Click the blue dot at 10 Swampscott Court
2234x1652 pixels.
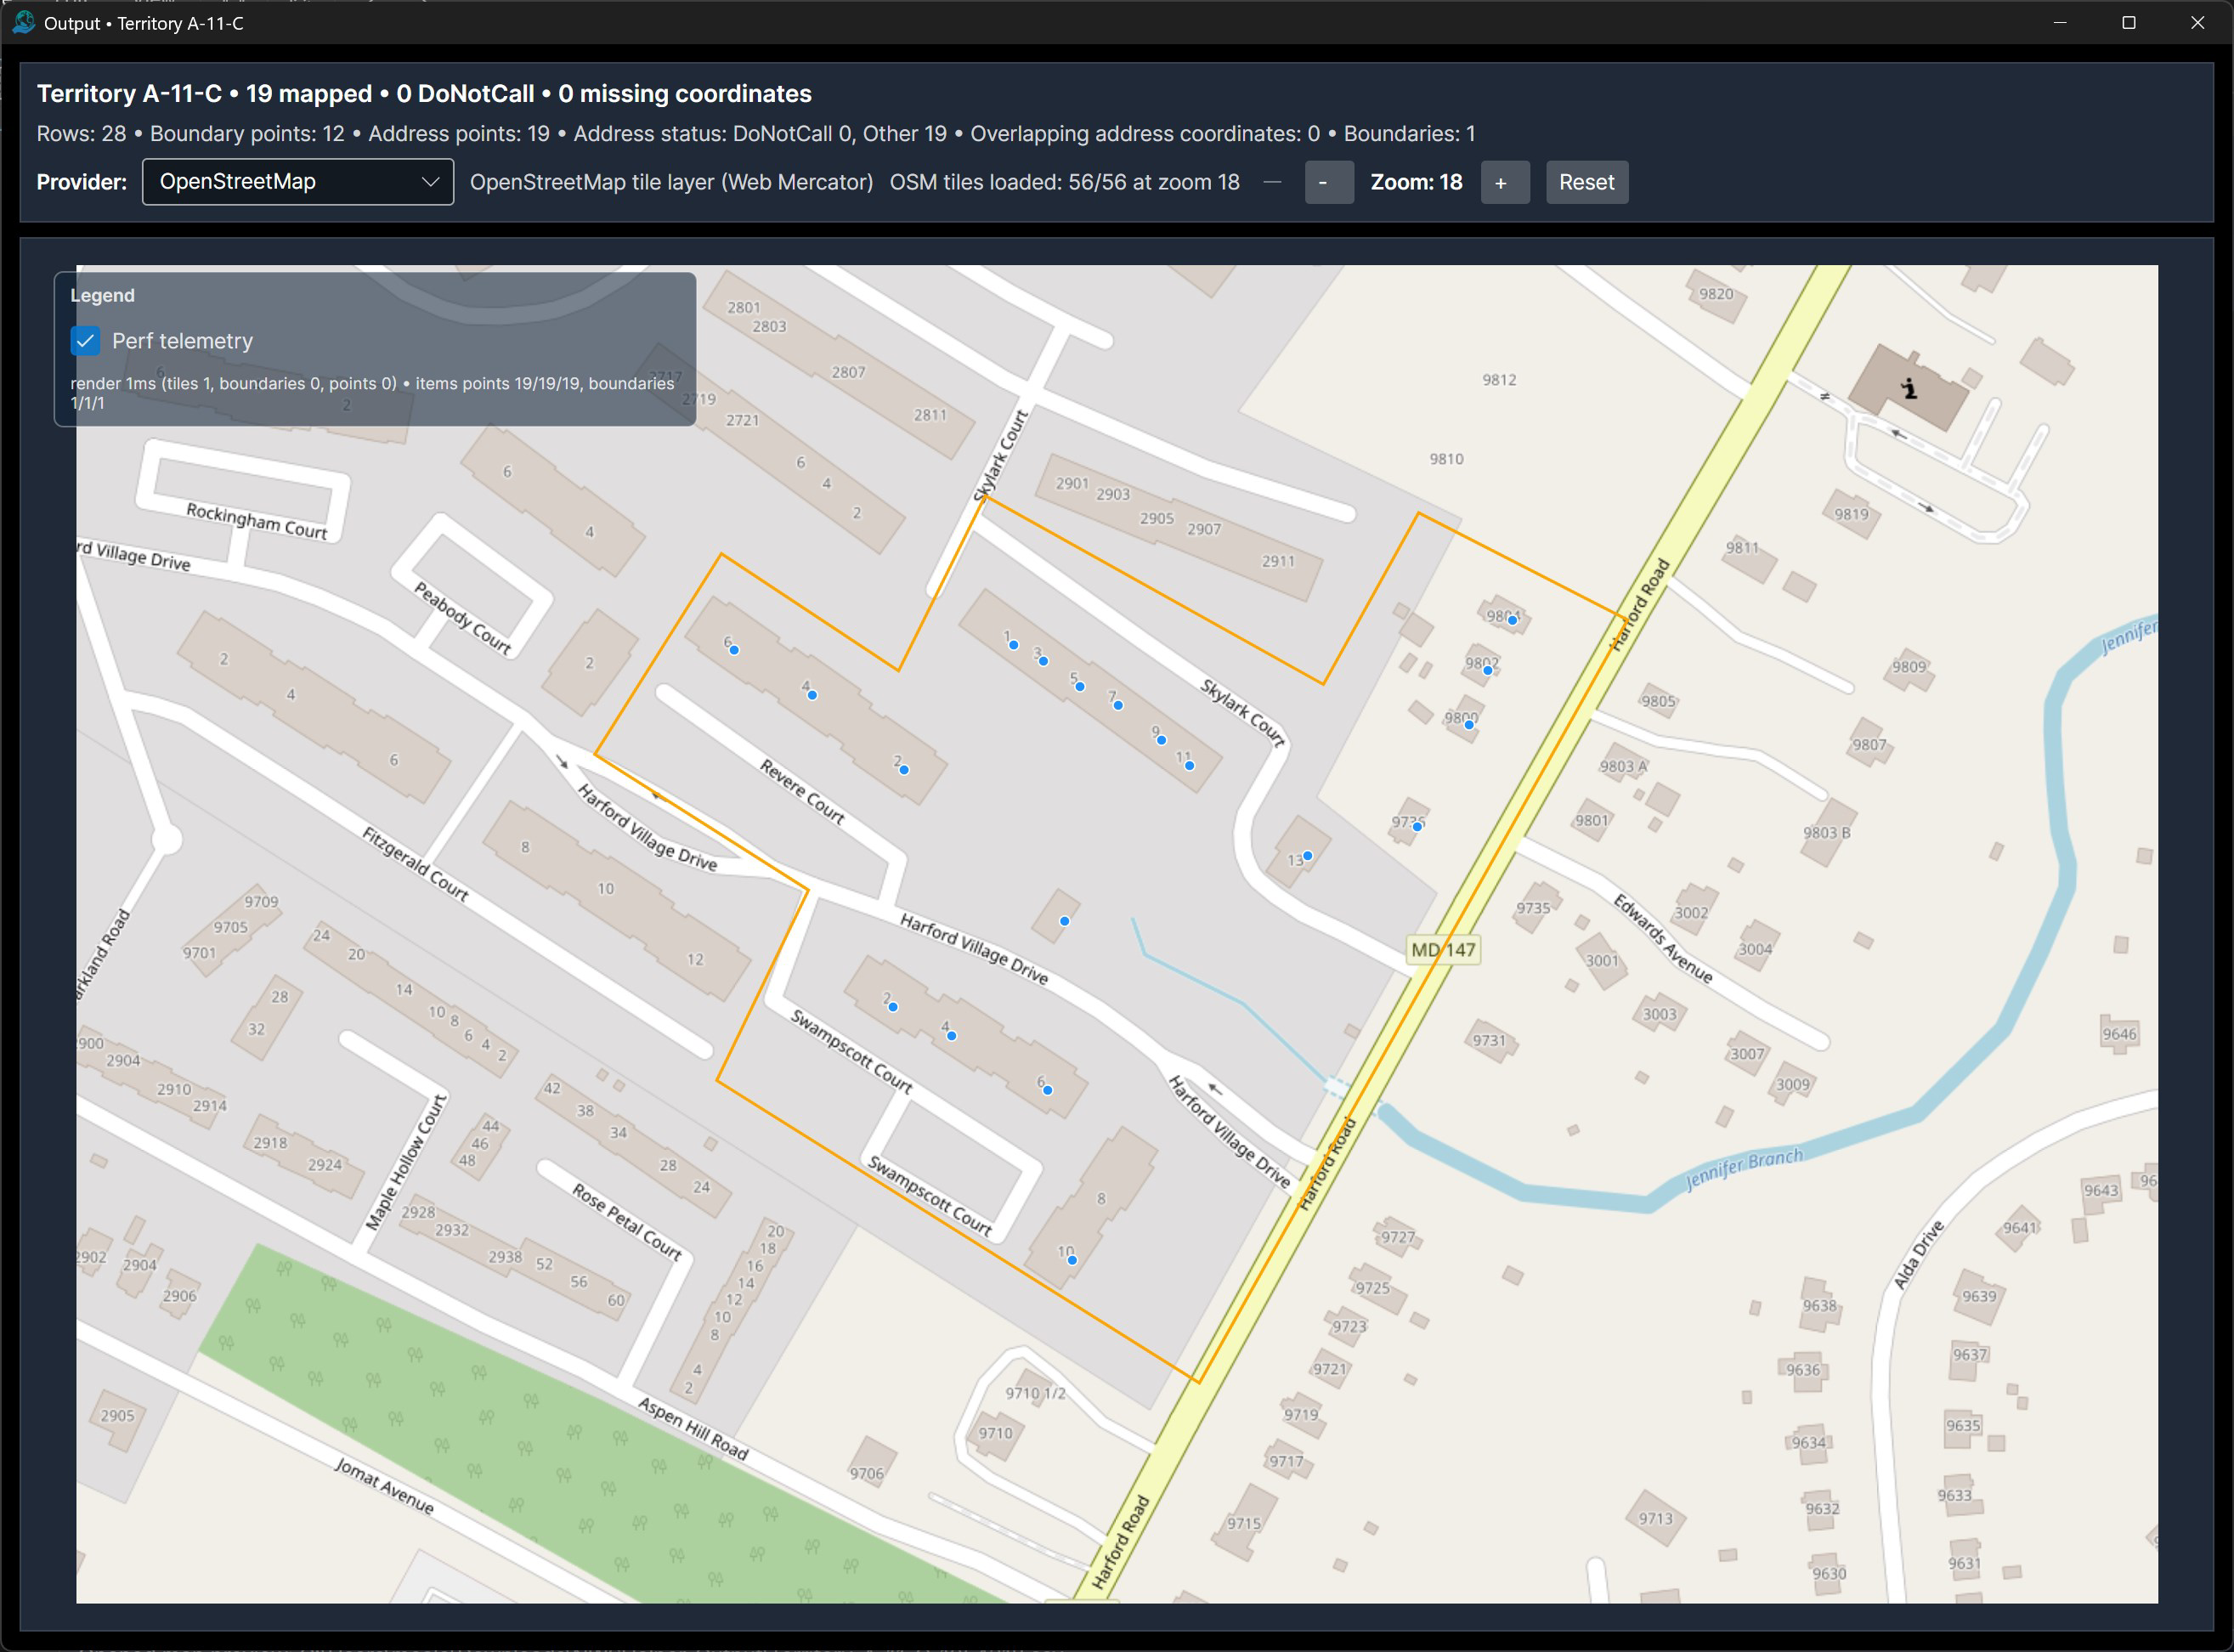point(1072,1260)
